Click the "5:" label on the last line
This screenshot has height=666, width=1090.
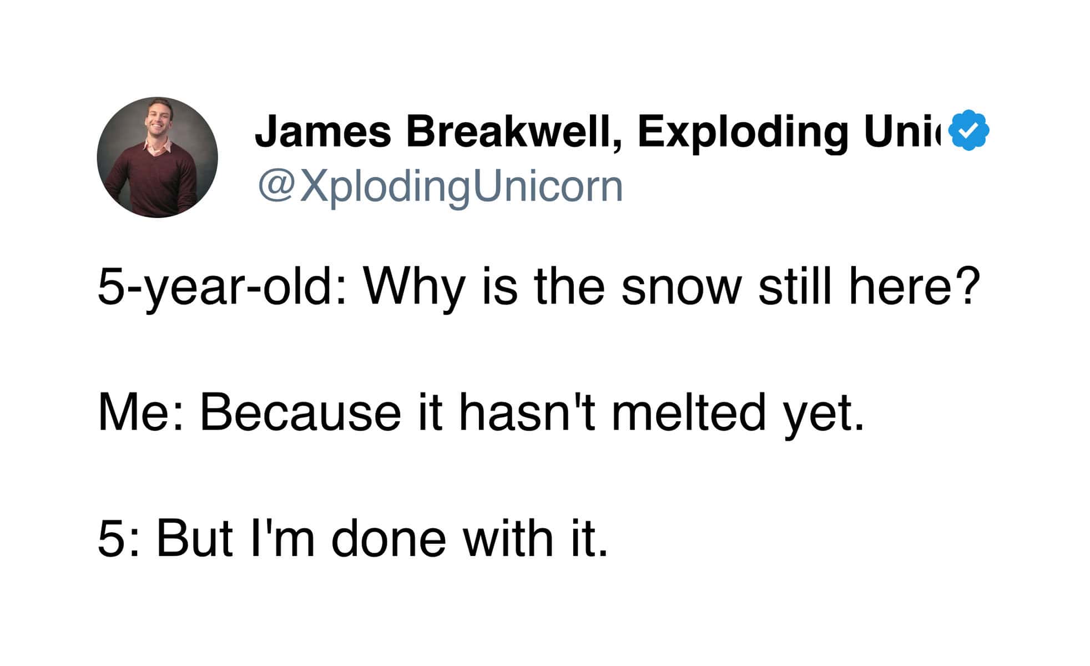point(118,538)
